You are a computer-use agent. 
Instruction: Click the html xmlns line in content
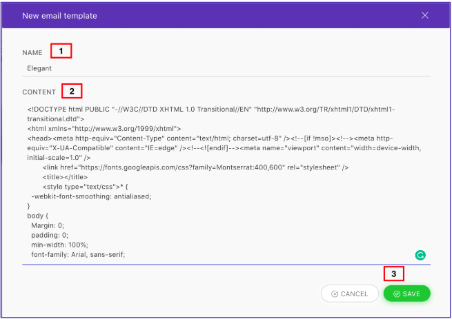[x=104, y=128]
